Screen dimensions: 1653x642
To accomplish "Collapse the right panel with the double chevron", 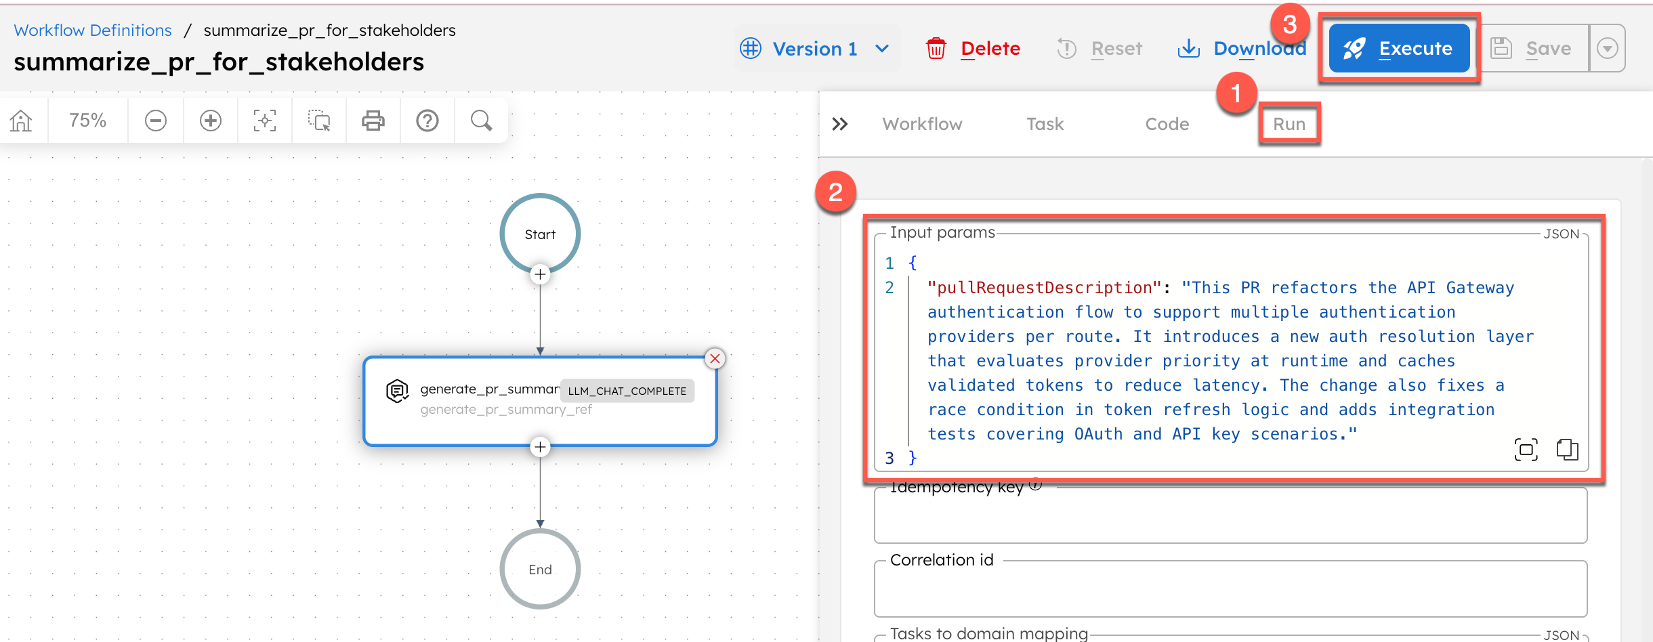I will click(840, 123).
